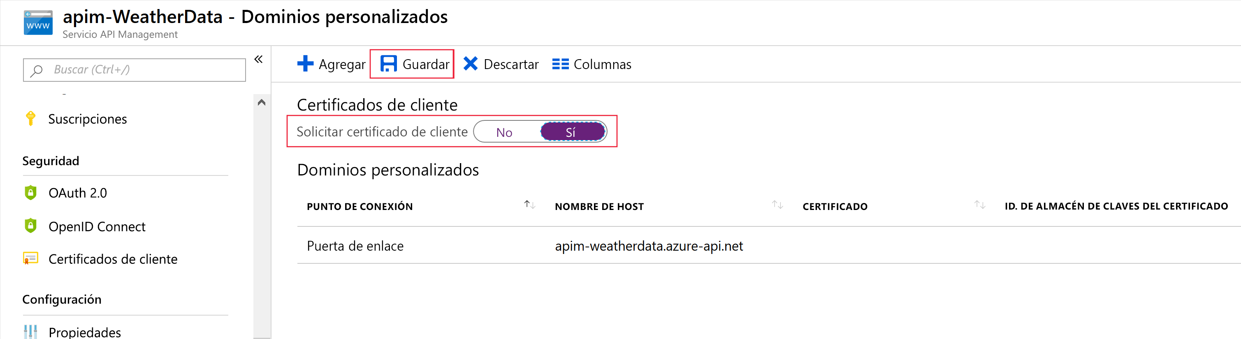This screenshot has height=339, width=1241.
Task: Open Suscripciones in the sidebar
Action: point(87,119)
